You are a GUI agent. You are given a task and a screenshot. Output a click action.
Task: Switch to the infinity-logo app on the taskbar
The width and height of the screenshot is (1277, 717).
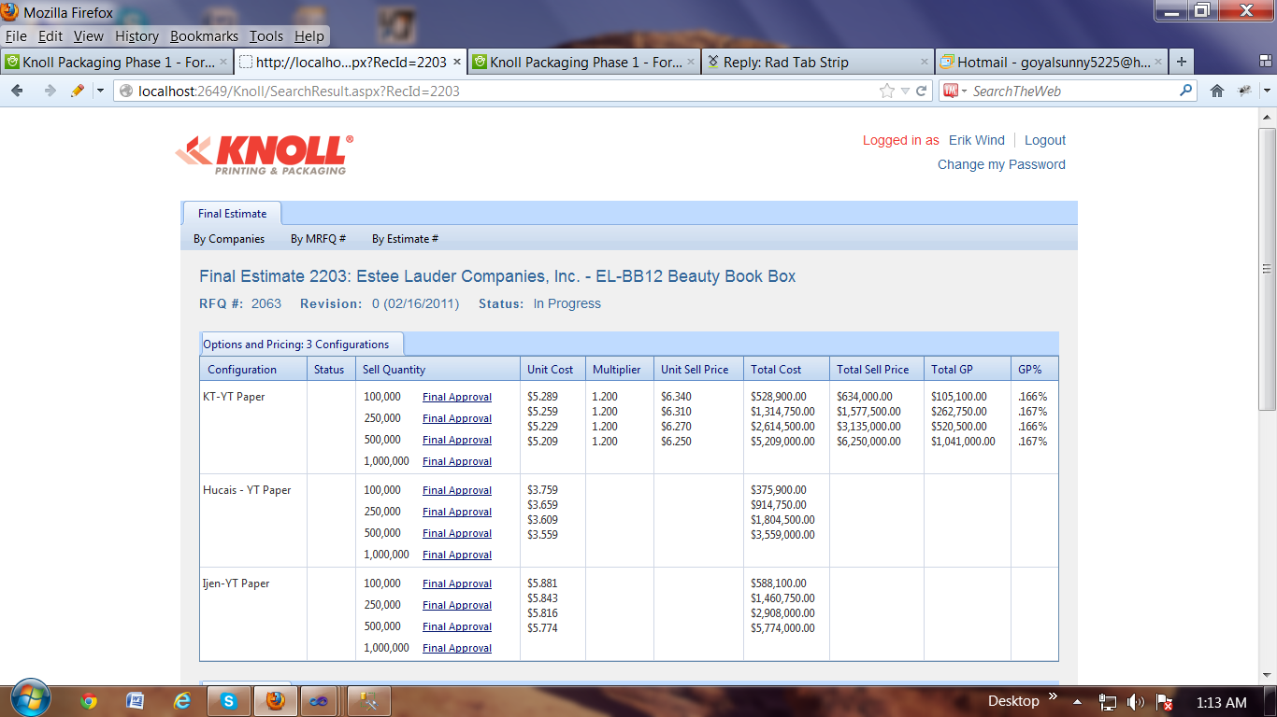coord(320,700)
